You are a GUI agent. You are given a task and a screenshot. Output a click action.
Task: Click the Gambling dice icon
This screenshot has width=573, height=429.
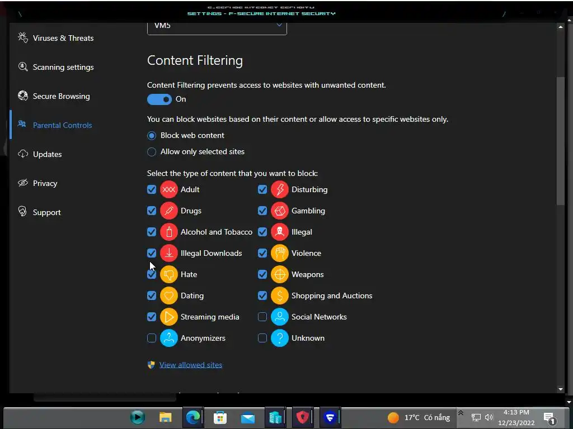[280, 211]
